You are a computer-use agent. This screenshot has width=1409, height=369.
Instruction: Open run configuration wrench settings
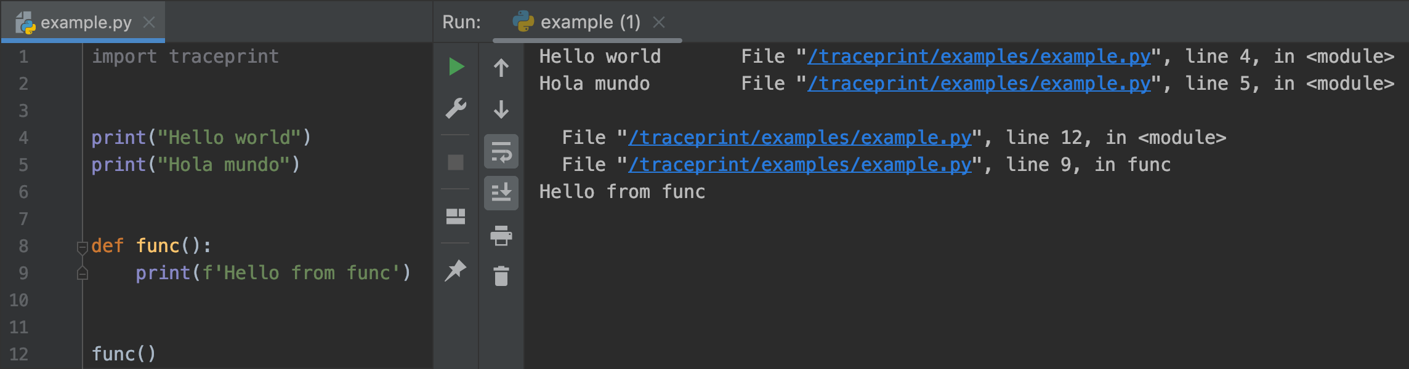point(456,108)
